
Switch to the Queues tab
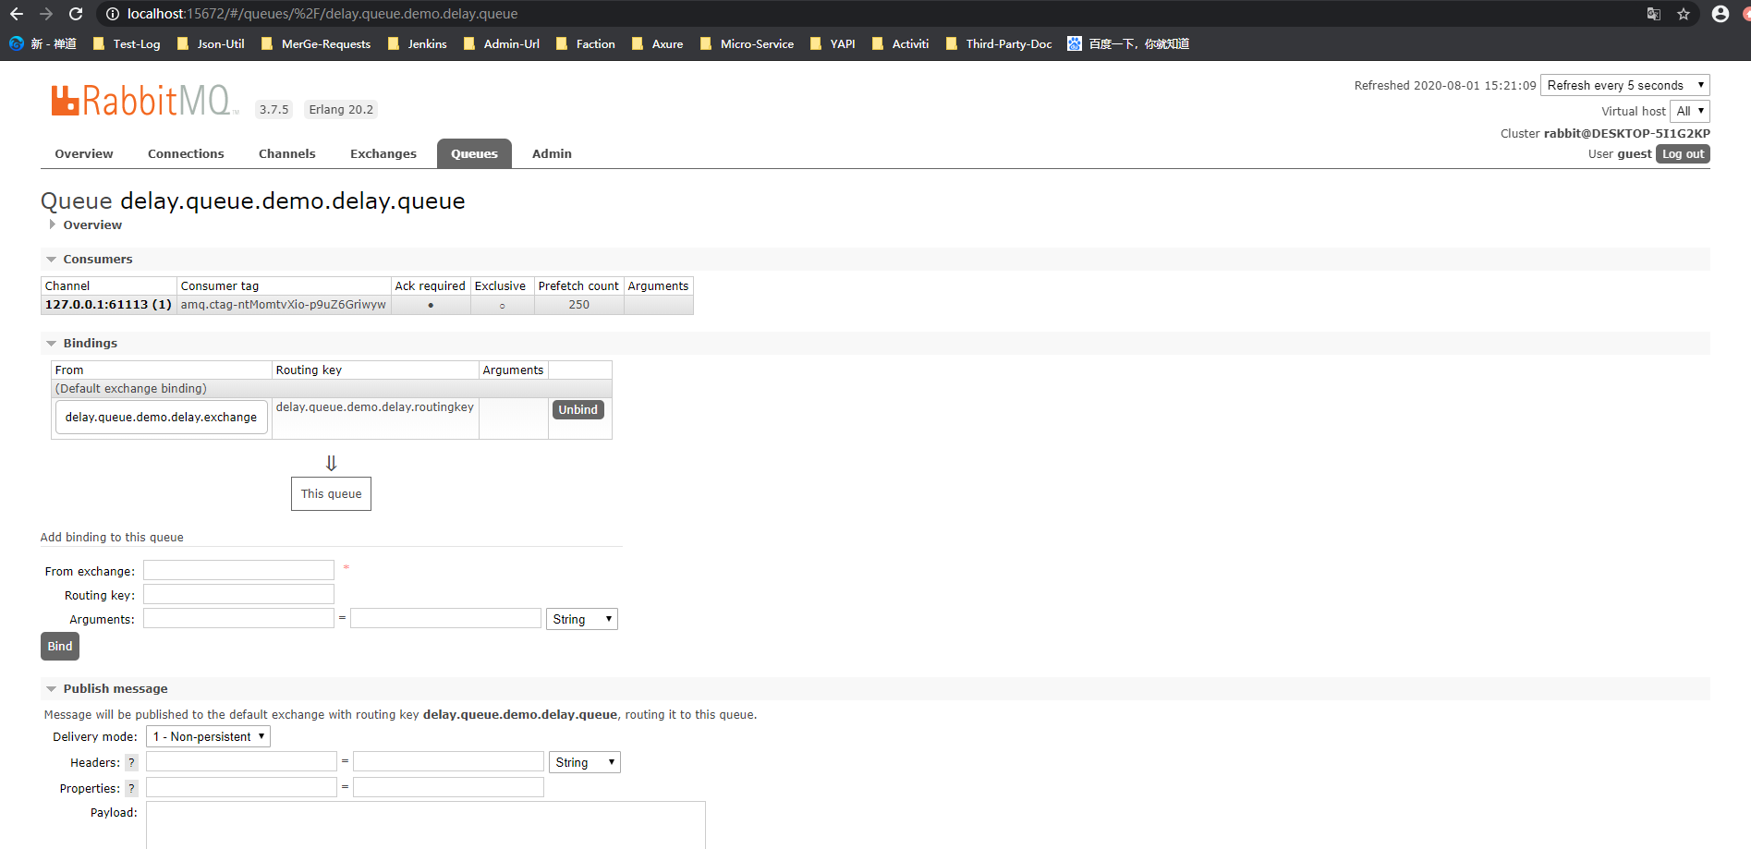[474, 154]
